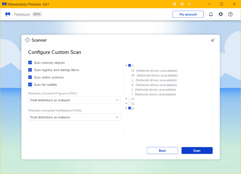The image size is (241, 174).
Task: Click the J: network drive entry
Action: coord(154,90)
